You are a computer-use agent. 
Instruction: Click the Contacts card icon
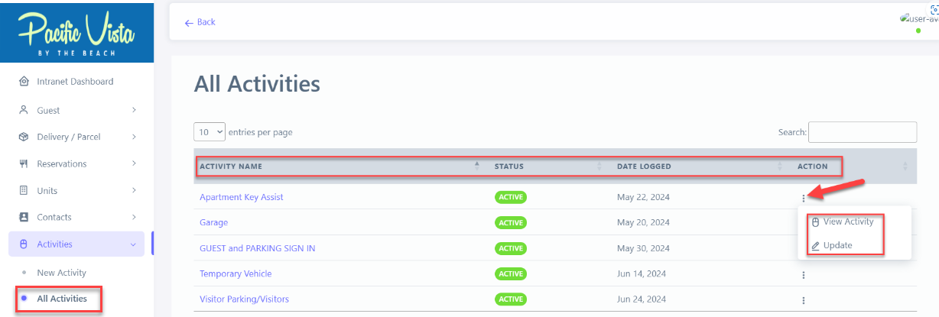click(x=24, y=217)
